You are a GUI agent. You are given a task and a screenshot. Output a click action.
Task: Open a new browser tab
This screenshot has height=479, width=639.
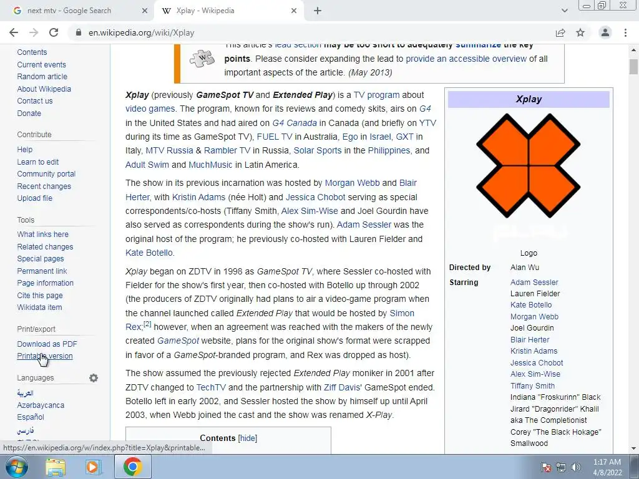318,11
